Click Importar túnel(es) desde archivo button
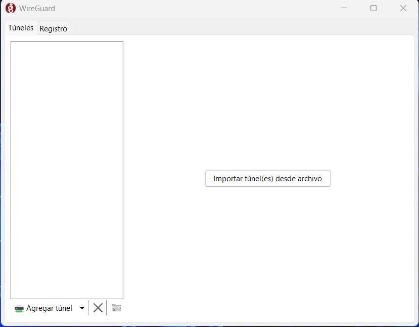The width and height of the screenshot is (419, 327). (268, 179)
